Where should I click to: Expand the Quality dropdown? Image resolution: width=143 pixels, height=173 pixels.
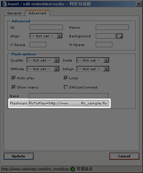pos(43,60)
